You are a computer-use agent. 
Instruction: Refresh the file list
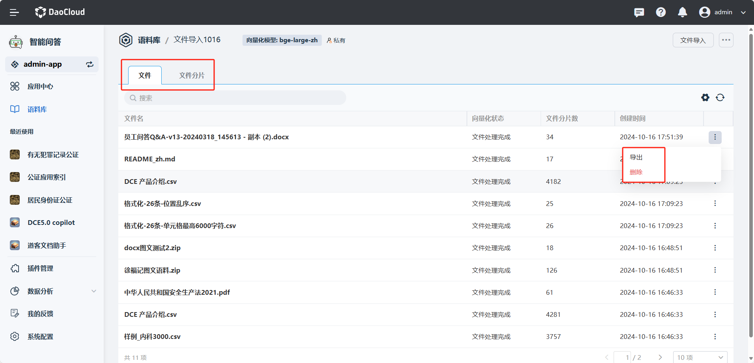tap(720, 97)
